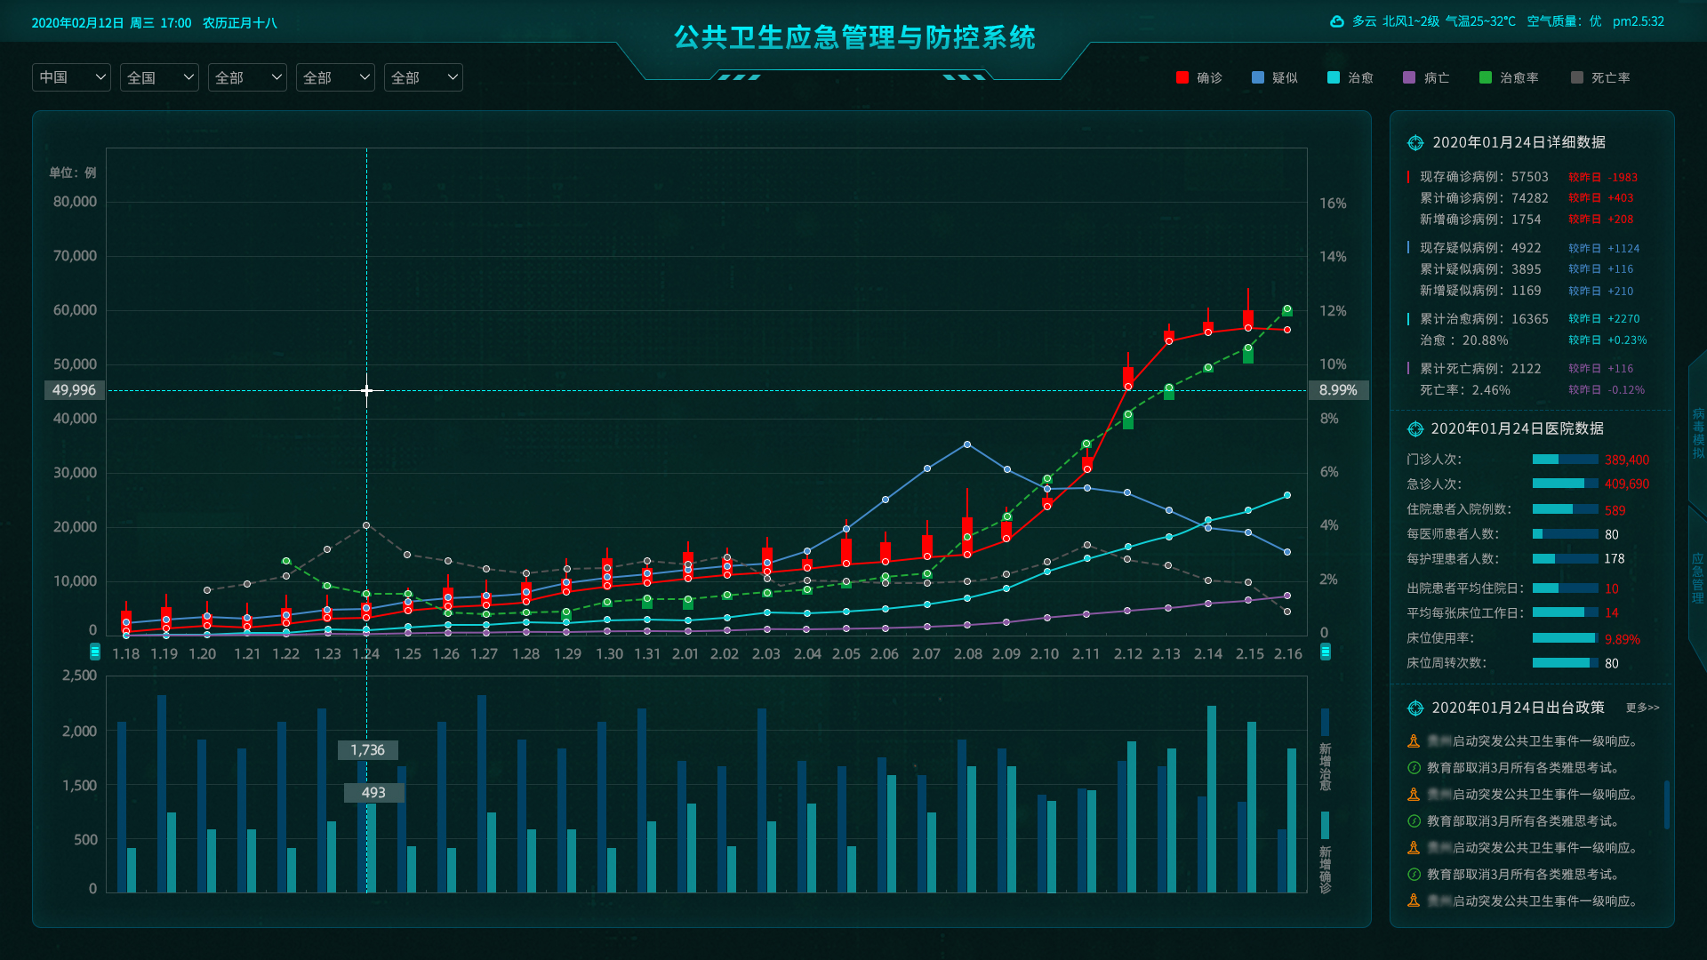Viewport: 1707px width, 960px height.
Task: Click the 更多>> link for policies
Action: tap(1642, 708)
